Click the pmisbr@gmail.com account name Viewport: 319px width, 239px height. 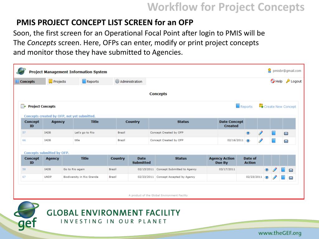tap(287, 71)
